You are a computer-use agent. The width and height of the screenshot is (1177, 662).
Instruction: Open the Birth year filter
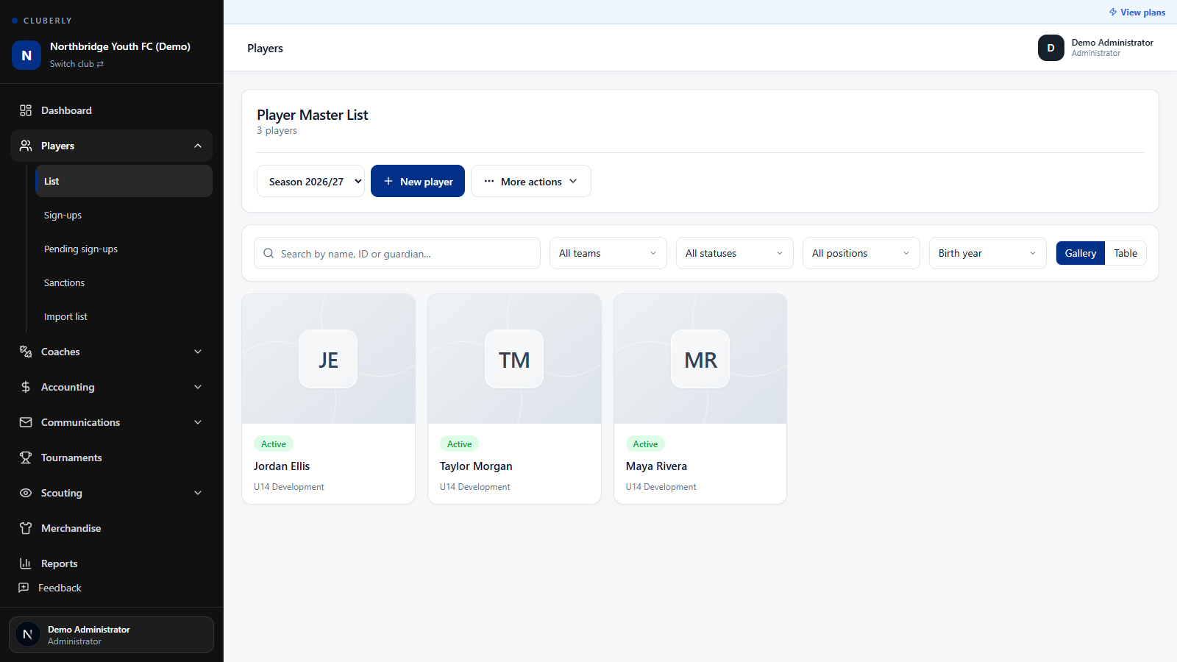point(988,253)
